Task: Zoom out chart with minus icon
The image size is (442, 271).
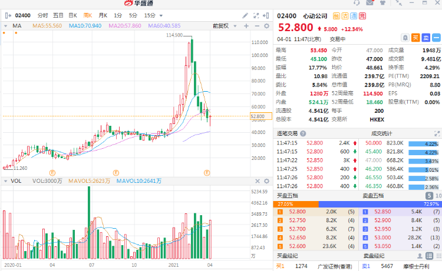Action: point(257,26)
